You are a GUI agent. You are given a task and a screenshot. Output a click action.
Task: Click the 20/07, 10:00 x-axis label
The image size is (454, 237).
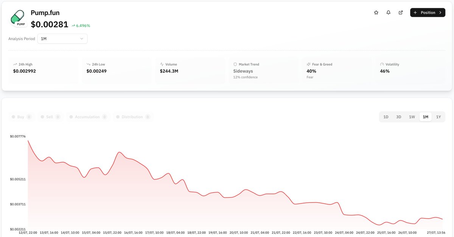238,232
